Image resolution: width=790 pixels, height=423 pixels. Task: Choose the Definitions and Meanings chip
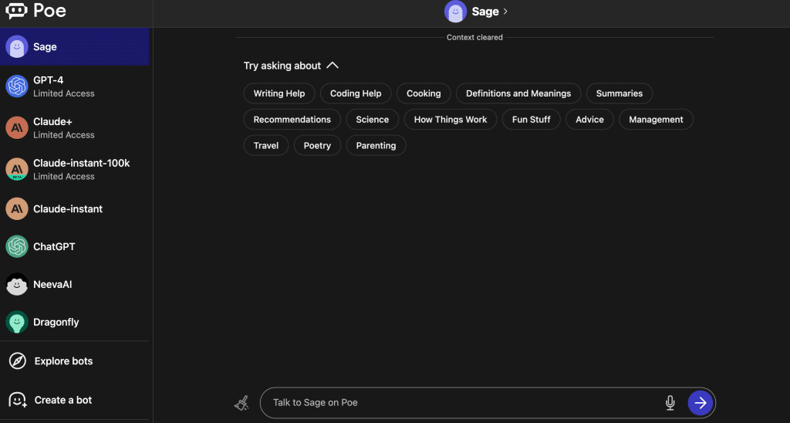pyautogui.click(x=518, y=93)
